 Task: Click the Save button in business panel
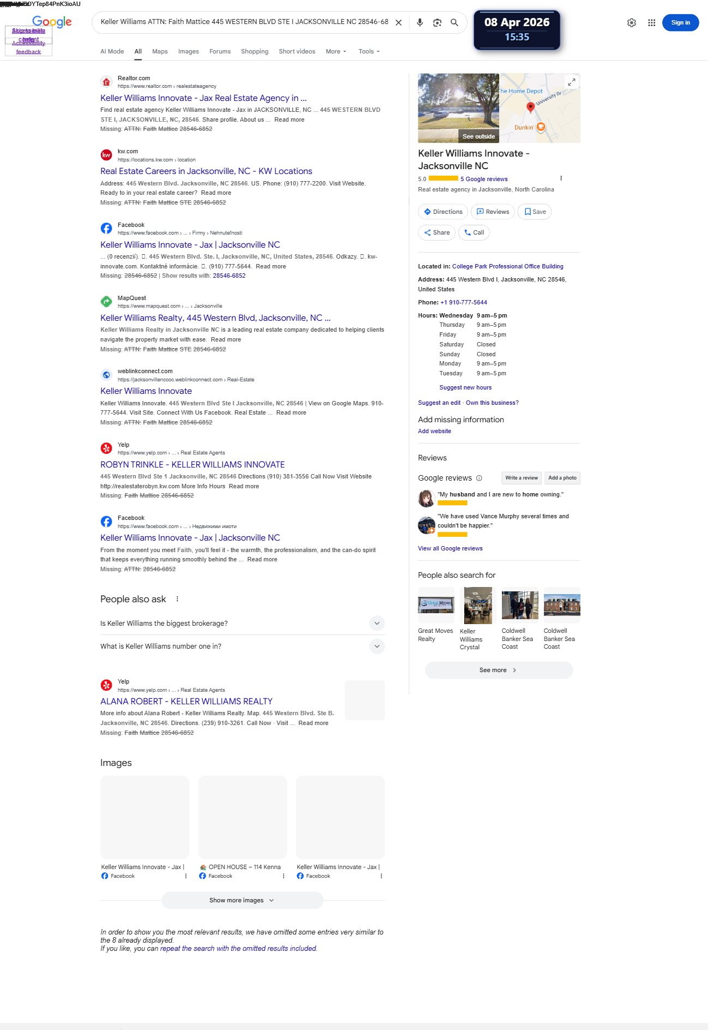click(535, 212)
